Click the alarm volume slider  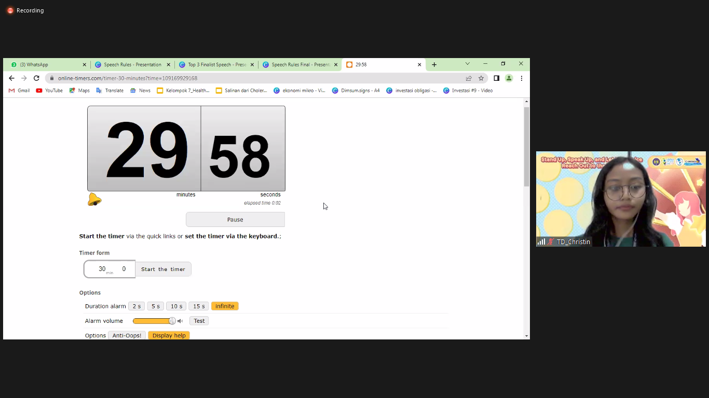tap(154, 321)
